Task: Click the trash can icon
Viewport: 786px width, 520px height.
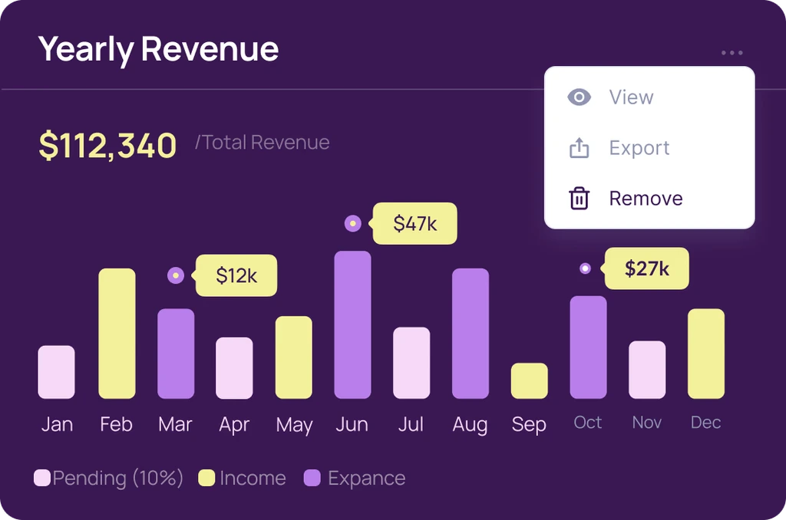Action: tap(579, 199)
